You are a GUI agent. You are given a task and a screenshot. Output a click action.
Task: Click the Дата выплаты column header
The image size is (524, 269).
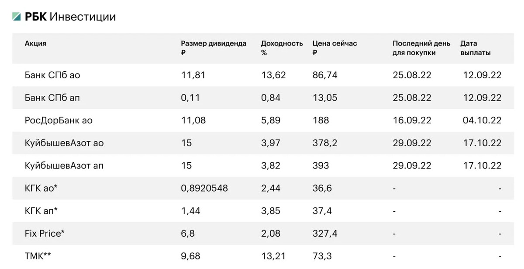(476, 48)
